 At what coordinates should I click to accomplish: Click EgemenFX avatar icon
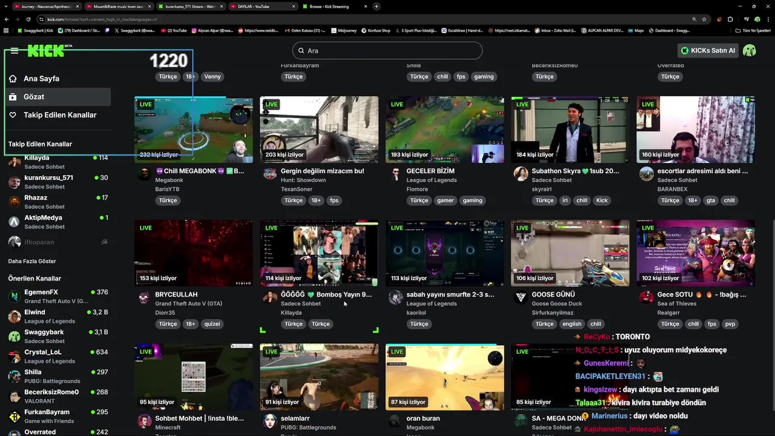click(x=15, y=297)
